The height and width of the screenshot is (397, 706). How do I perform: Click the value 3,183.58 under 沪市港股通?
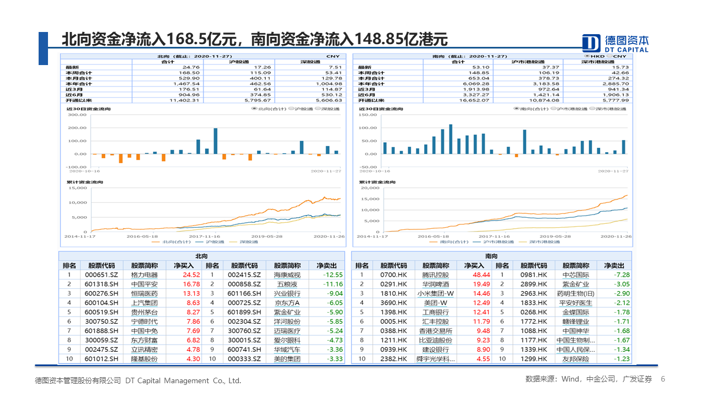[x=547, y=84]
